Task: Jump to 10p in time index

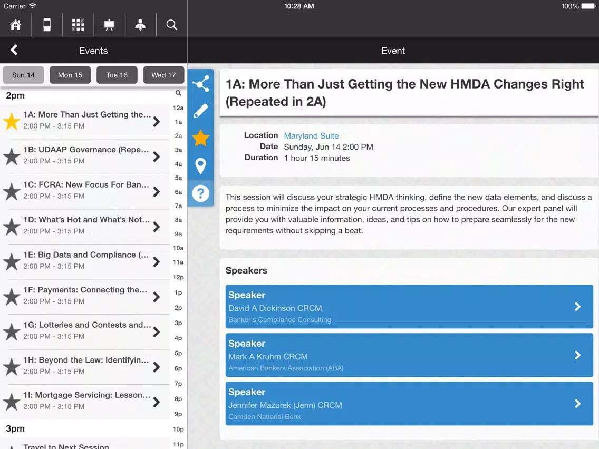Action: [x=178, y=429]
